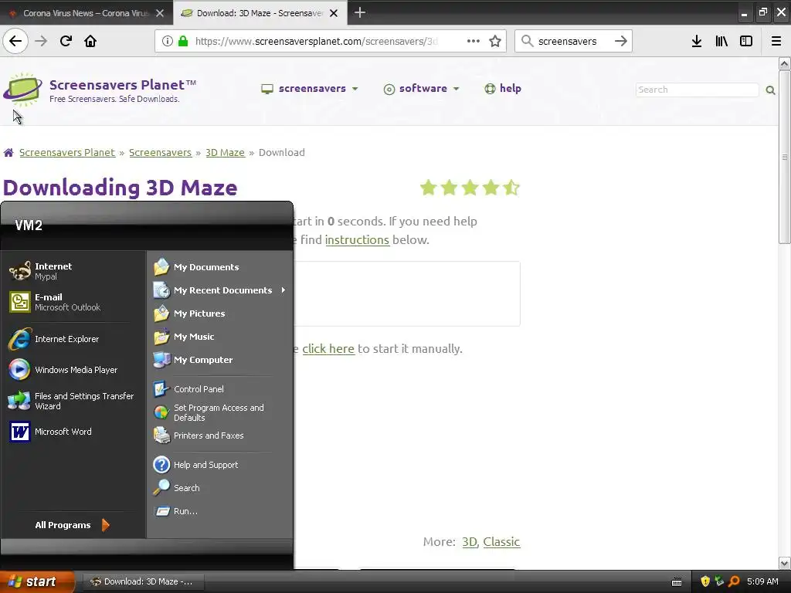
Task: Open the 3D category link
Action: coord(470,541)
